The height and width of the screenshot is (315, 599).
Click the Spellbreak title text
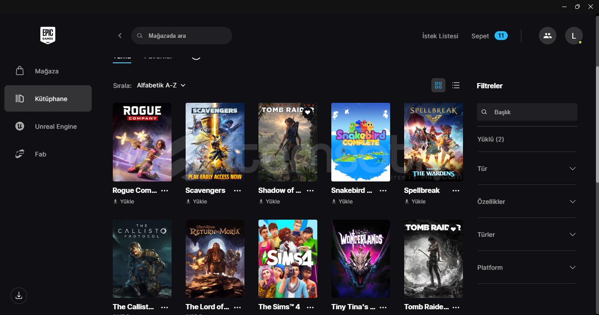[422, 190]
